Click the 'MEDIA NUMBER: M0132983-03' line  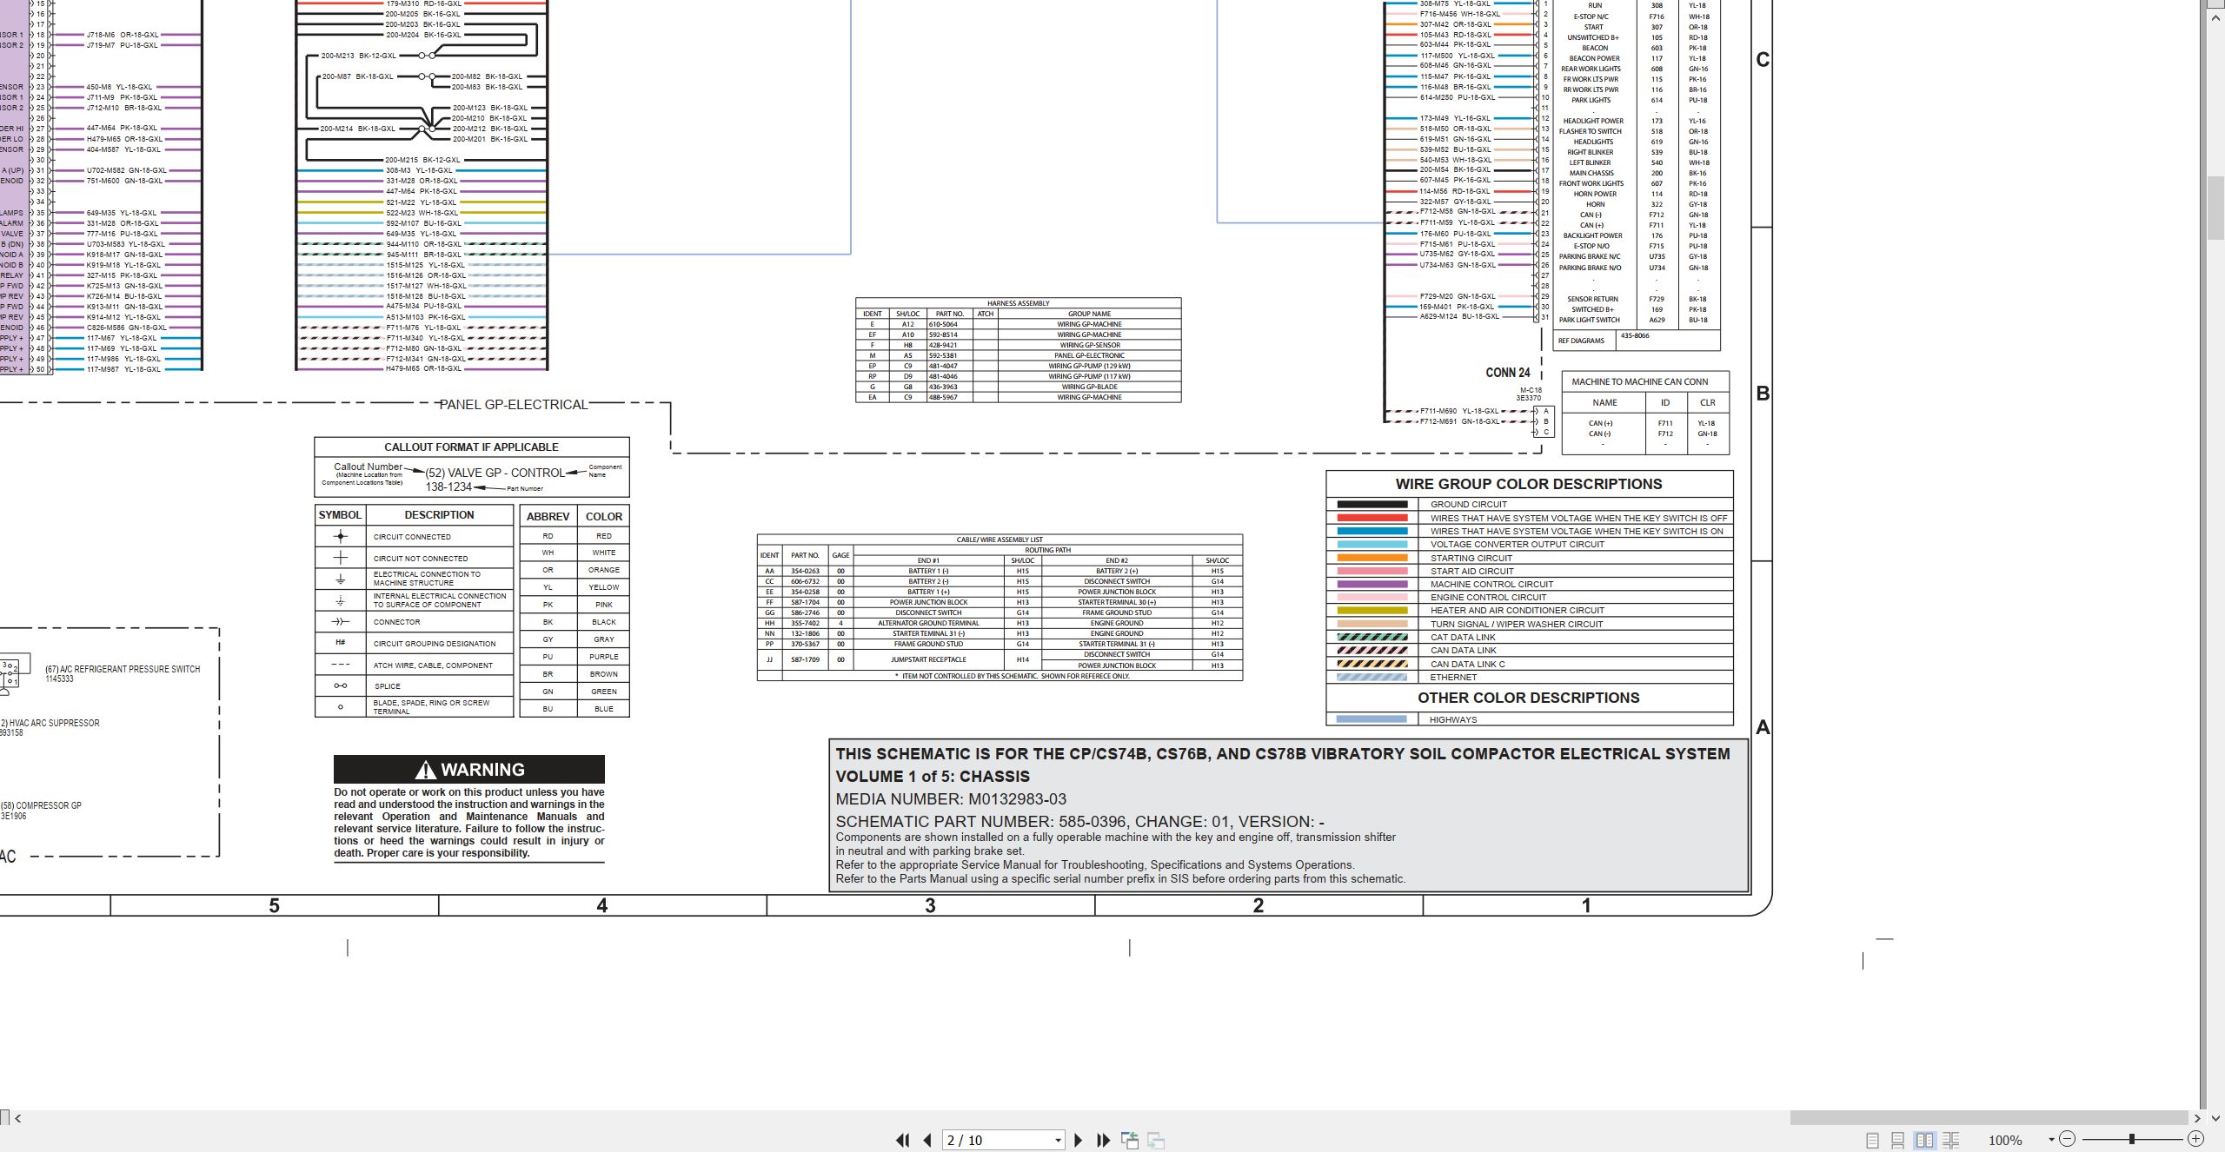tap(951, 799)
